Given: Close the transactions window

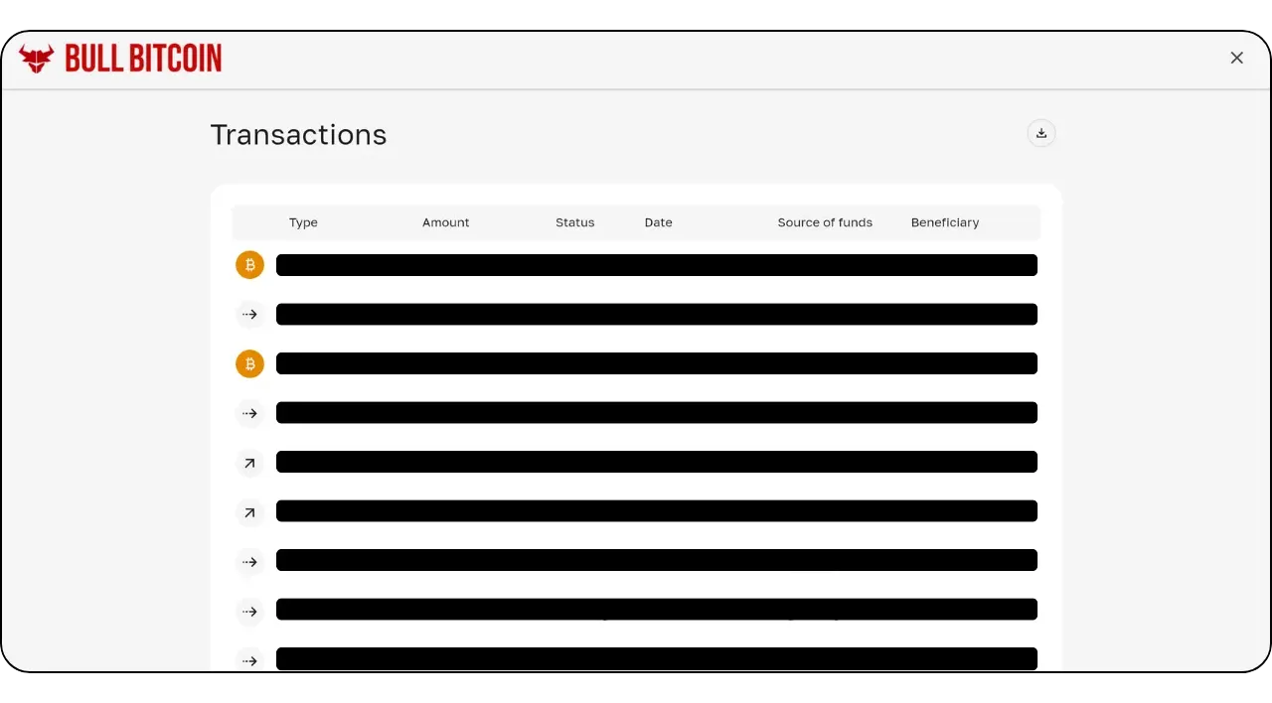Looking at the screenshot, I should 1236,58.
